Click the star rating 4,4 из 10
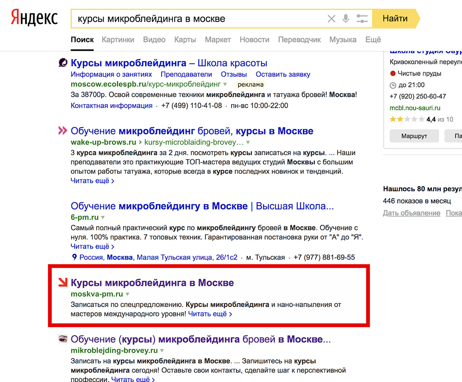Image resolution: width=462 pixels, height=382 pixels. 421,119
